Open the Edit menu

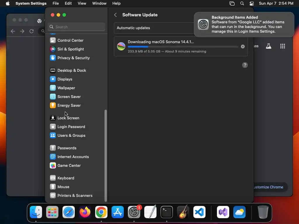pos(68,3)
